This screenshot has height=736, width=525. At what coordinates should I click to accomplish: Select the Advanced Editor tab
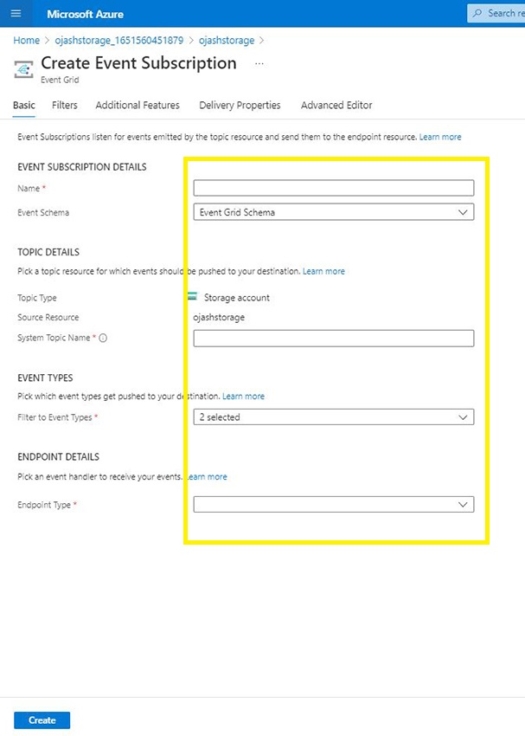point(336,106)
